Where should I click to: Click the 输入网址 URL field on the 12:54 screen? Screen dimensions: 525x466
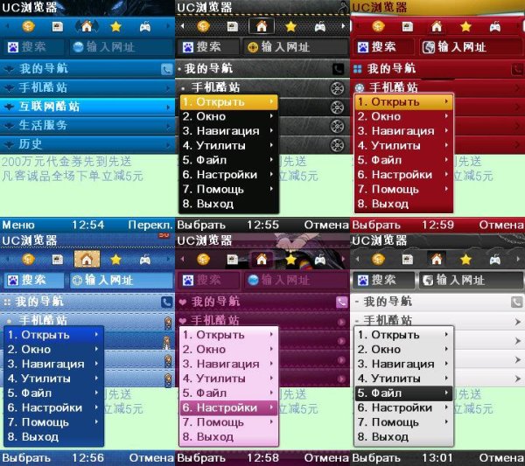coord(122,47)
